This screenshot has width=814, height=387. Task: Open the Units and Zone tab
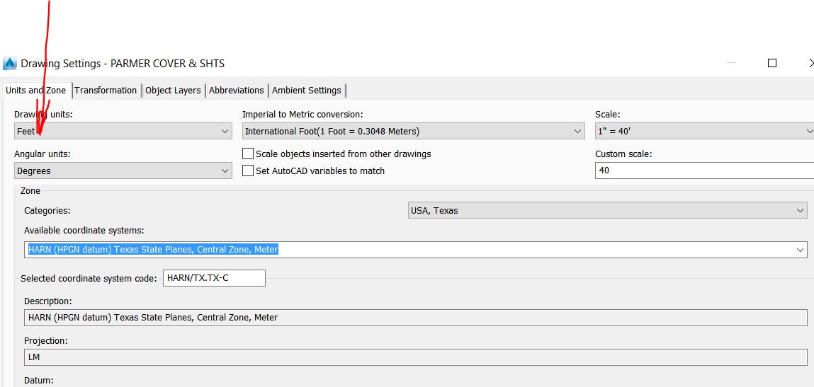point(35,90)
